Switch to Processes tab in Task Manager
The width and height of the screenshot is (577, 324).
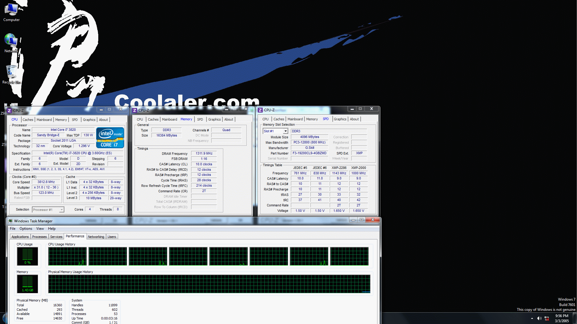coord(39,237)
